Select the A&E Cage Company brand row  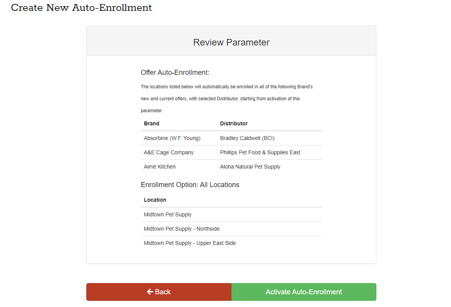pyautogui.click(x=169, y=152)
